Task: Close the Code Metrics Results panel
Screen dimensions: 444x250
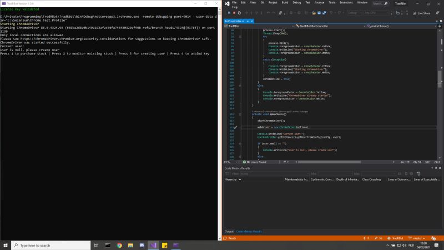Action: (440, 168)
